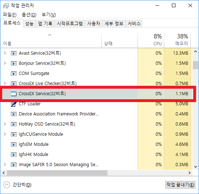Viewport: 199px width, 194px height.
Task: Switch to the 앱 기록 tab
Action: [45, 24]
